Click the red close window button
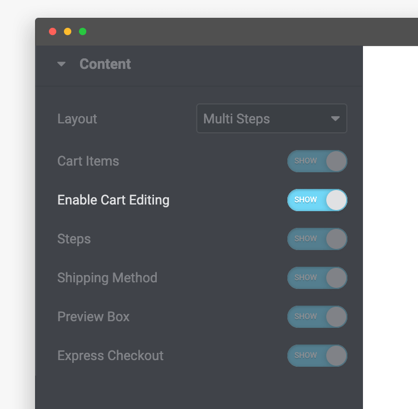418x409 pixels. (52, 32)
